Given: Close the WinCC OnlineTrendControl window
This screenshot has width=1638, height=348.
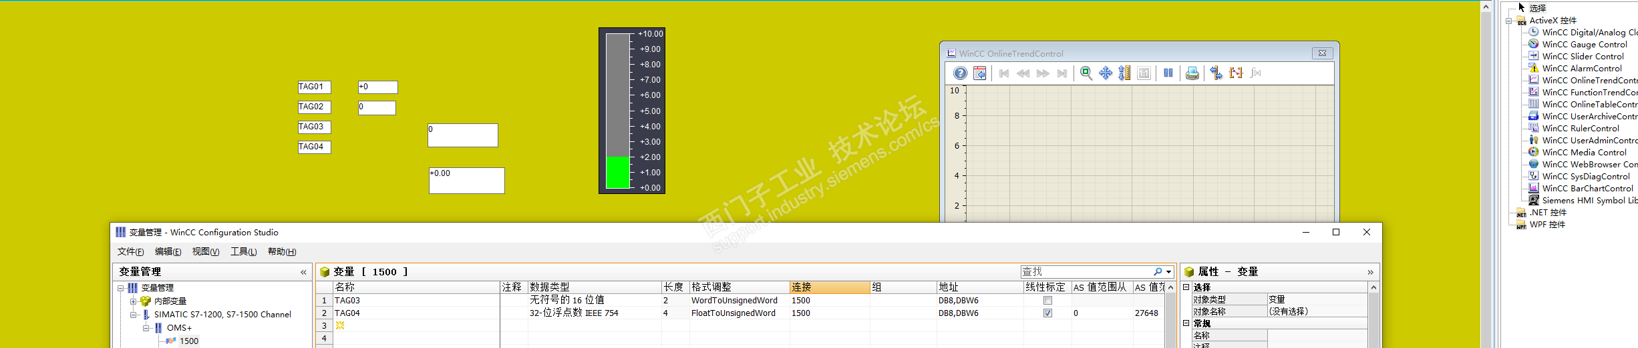Looking at the screenshot, I should 1322,53.
